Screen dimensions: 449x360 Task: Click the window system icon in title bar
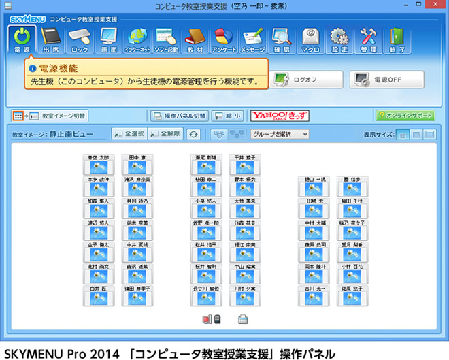click(x=8, y=5)
